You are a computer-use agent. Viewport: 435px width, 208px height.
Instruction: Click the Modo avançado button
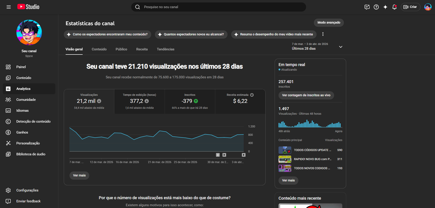pyautogui.click(x=329, y=23)
